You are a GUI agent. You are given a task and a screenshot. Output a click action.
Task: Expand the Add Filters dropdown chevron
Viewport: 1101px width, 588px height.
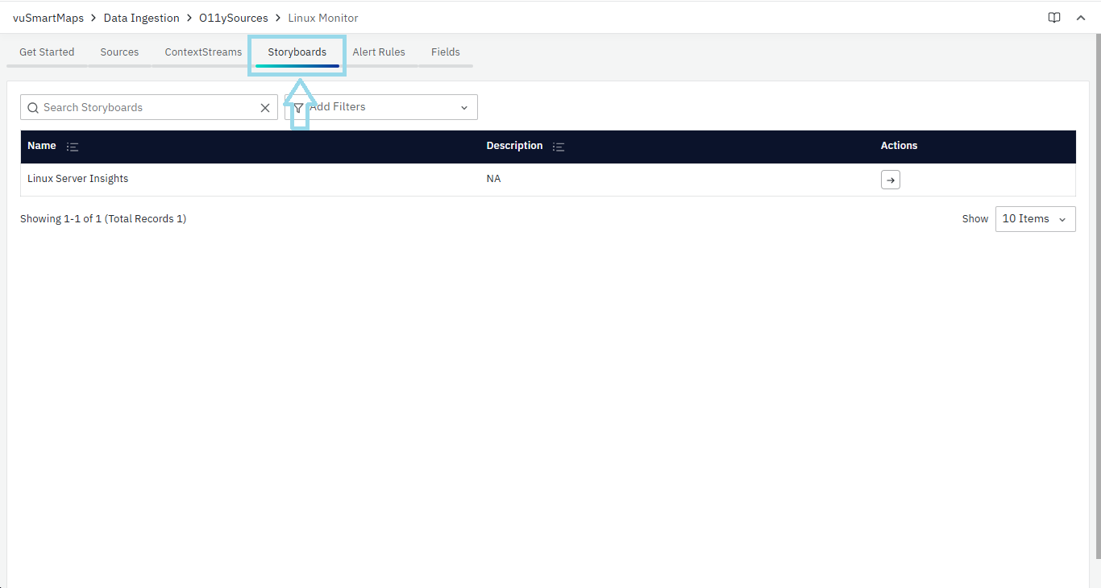pos(464,108)
